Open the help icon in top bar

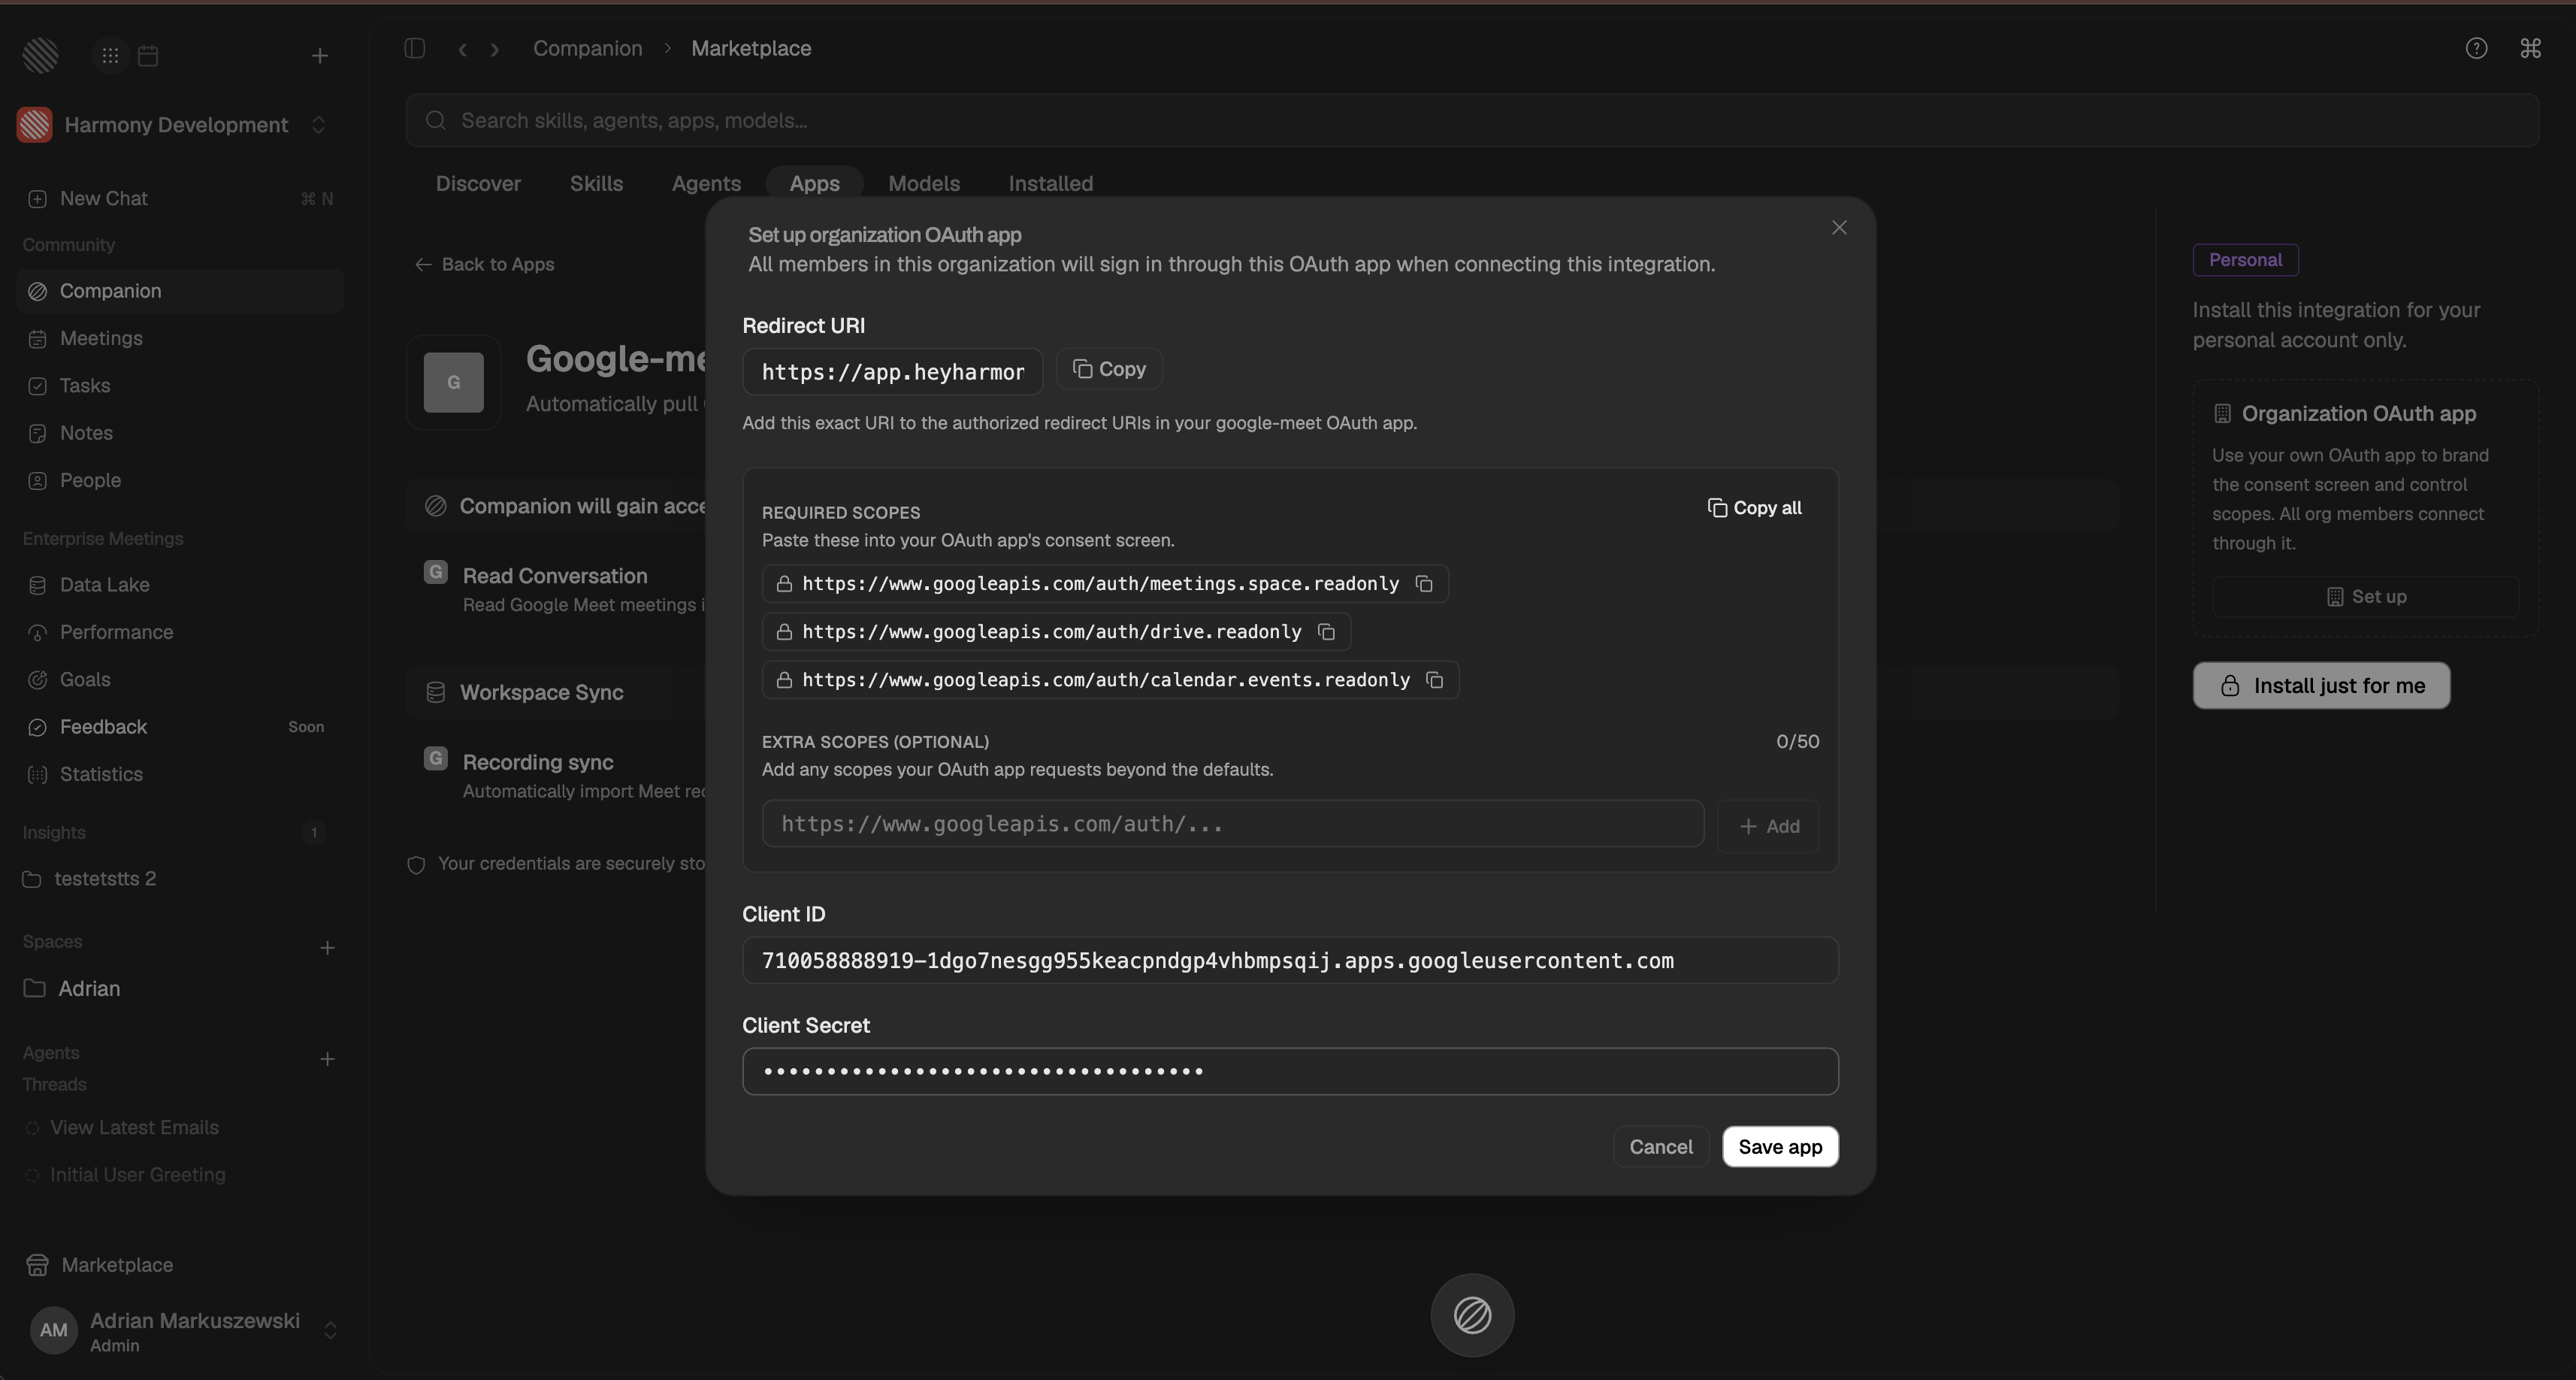click(x=2476, y=49)
